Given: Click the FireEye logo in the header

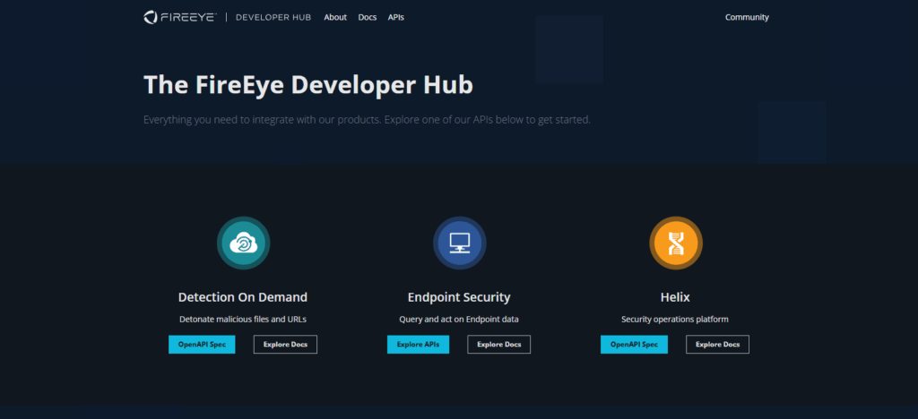Looking at the screenshot, I should [x=179, y=17].
